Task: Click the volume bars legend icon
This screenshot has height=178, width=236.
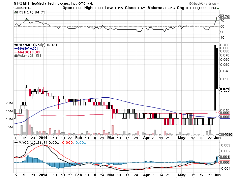Action: pos(16,56)
